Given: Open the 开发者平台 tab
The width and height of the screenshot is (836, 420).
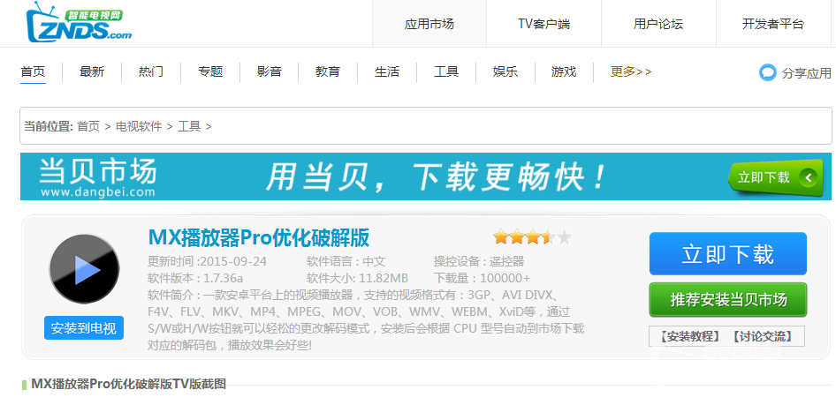Looking at the screenshot, I should point(772,24).
